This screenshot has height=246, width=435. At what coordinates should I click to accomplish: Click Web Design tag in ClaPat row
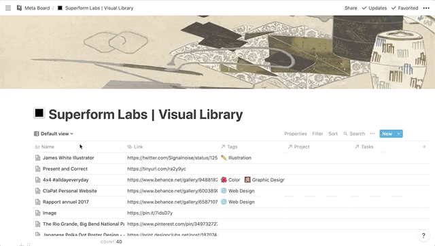tap(238, 191)
